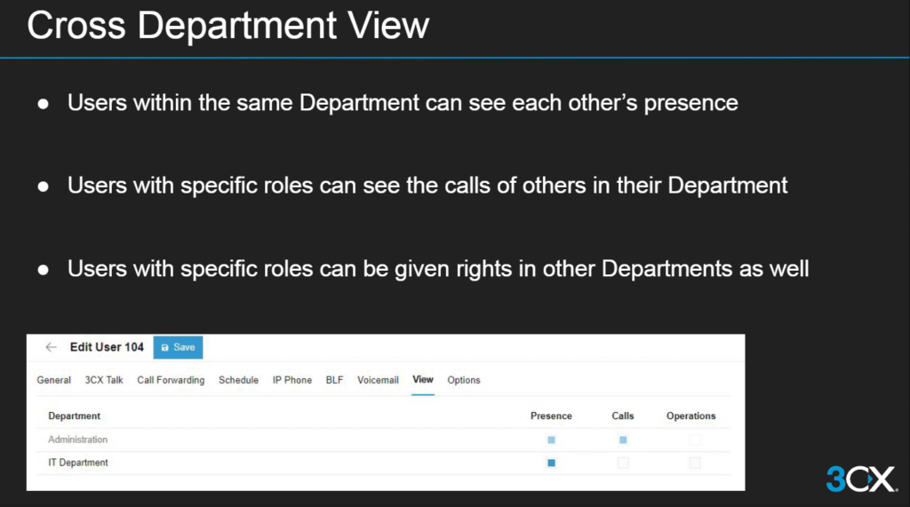910x507 pixels.
Task: Open the IP Phone tab
Action: [291, 380]
